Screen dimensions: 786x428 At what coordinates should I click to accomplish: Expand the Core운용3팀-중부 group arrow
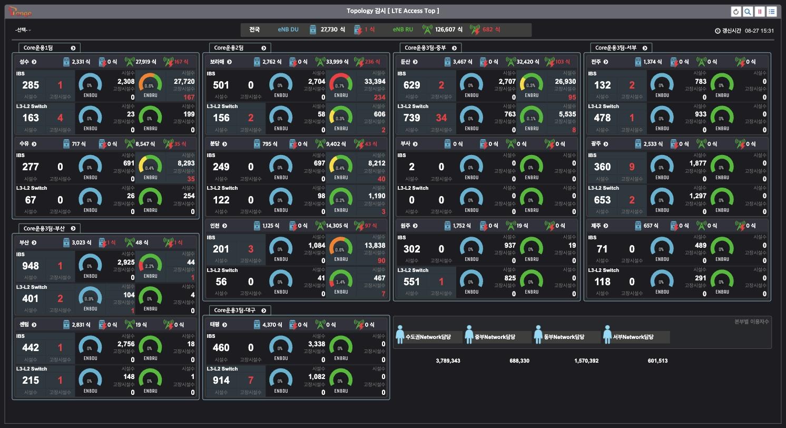point(454,48)
